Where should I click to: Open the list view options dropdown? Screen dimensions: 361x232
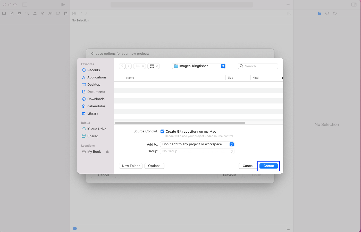(x=140, y=66)
